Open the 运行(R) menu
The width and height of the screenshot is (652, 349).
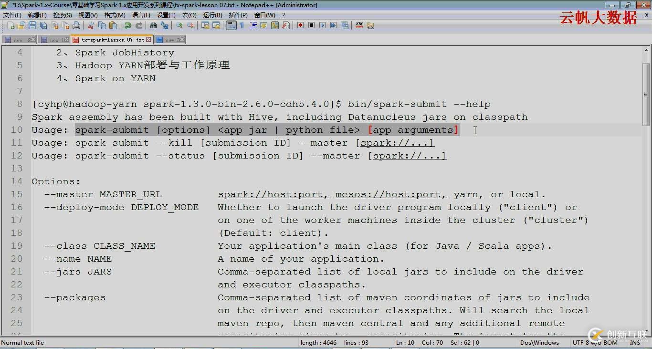point(212,15)
